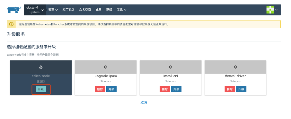Delete the flexvol-driver sidecar

230,89
